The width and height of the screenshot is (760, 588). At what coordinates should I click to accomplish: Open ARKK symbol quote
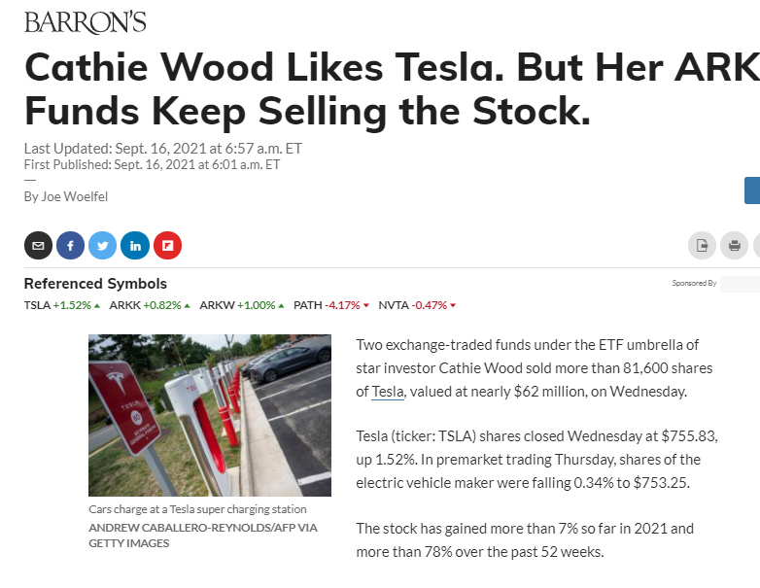point(125,305)
